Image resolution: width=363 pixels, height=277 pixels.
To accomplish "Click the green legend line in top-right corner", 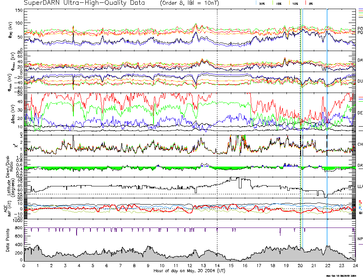I will [x=360, y=14].
